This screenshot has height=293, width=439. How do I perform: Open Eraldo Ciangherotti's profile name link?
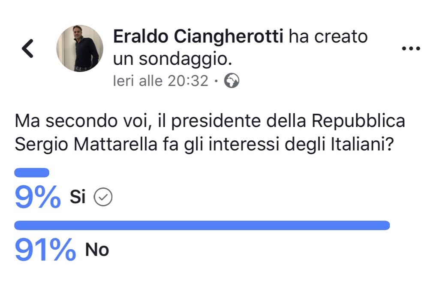tap(198, 37)
